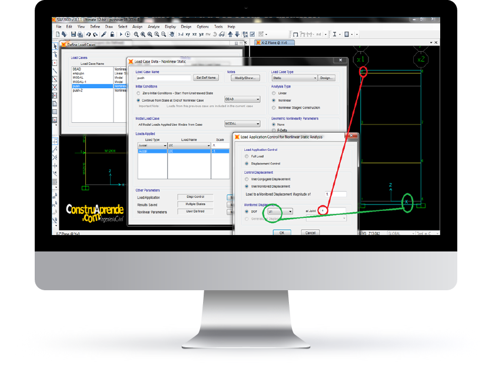Click the Load Case Name field containing push

[x=163, y=78]
